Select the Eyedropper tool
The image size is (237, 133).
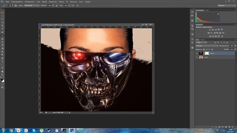pos(2,29)
